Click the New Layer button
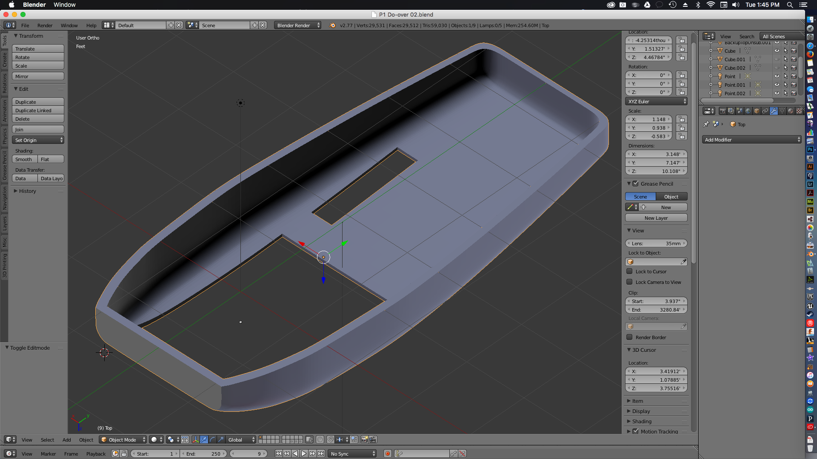The image size is (817, 459). (656, 218)
